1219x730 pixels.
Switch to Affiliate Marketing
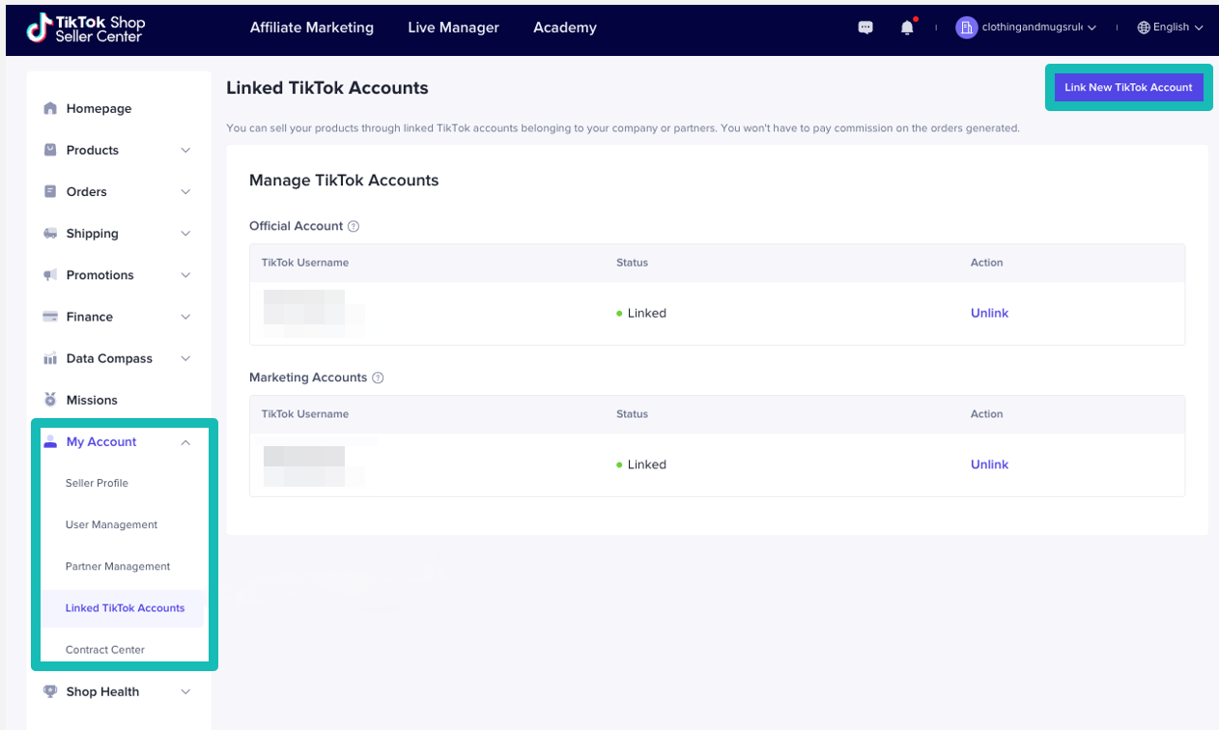[x=311, y=28]
